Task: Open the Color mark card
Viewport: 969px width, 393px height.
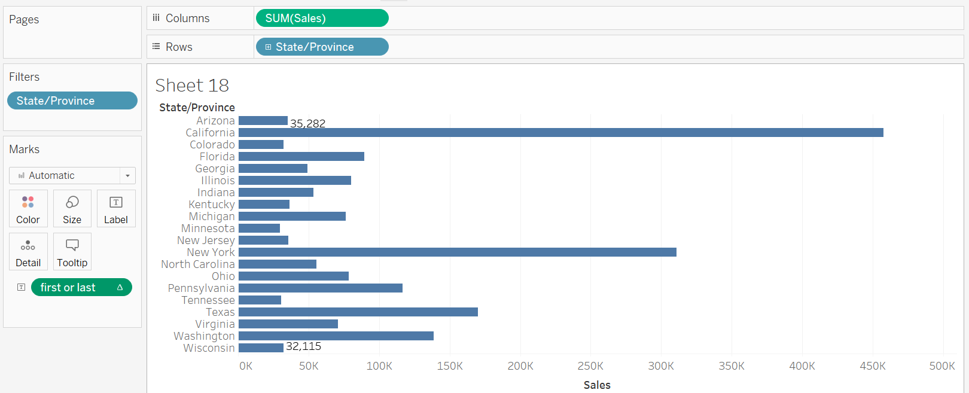Action: coord(28,208)
